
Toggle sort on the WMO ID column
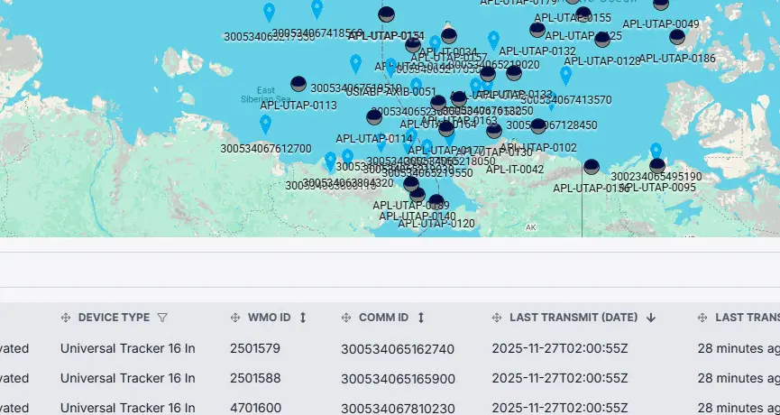[x=303, y=318]
